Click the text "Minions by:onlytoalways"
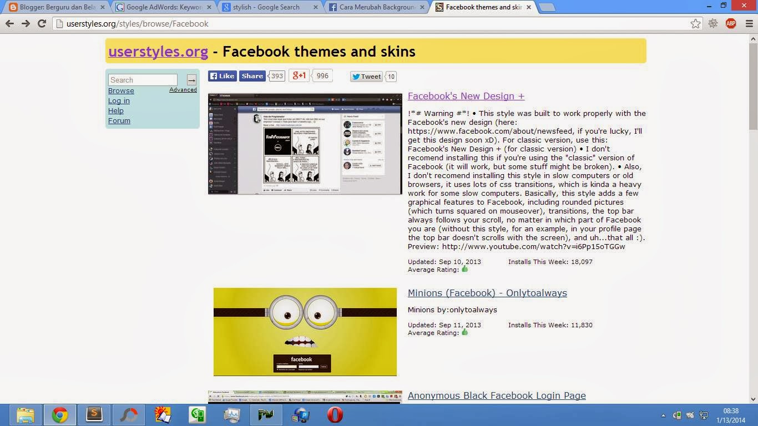This screenshot has width=758, height=426. pyautogui.click(x=452, y=310)
